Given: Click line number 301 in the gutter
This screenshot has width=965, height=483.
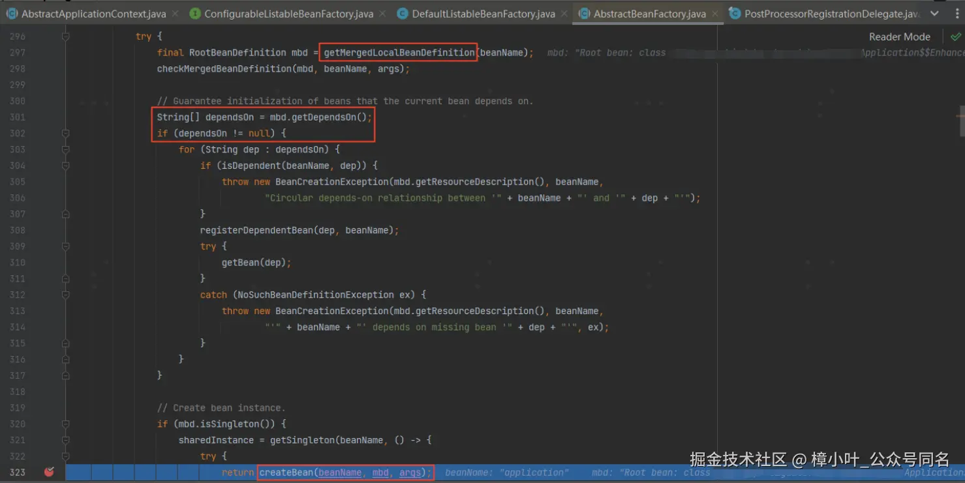Looking at the screenshot, I should (18, 117).
